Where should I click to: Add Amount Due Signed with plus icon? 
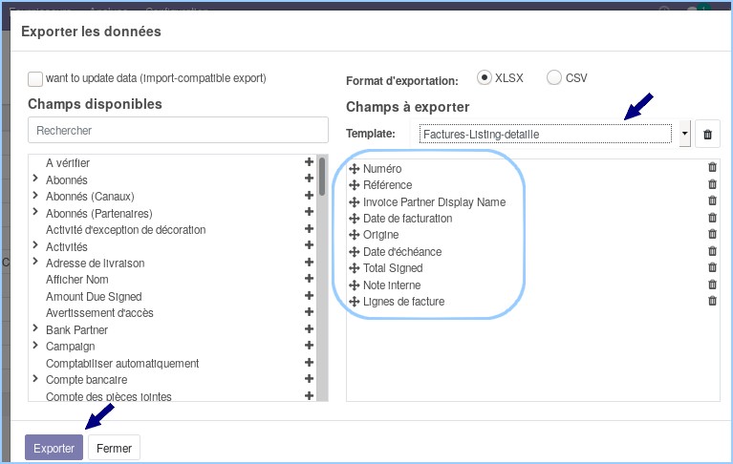[309, 295]
